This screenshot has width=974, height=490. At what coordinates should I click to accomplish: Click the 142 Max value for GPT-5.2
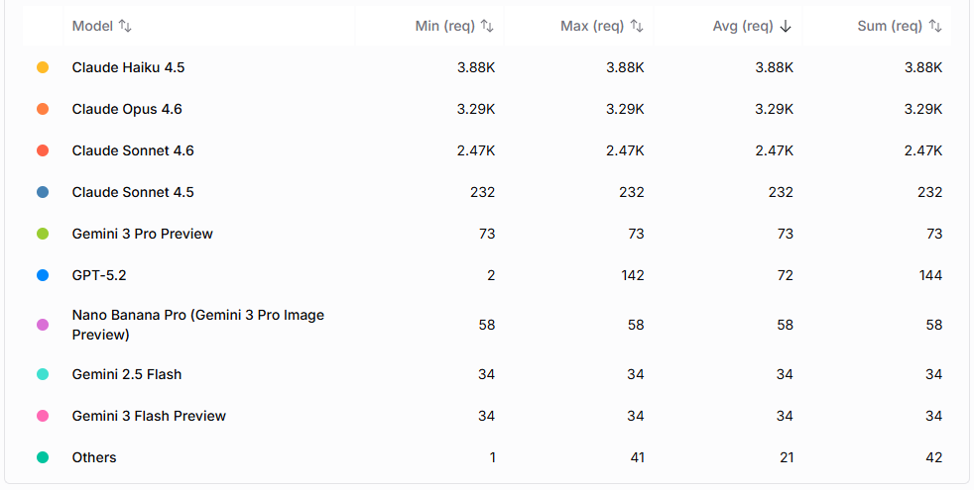pos(632,275)
